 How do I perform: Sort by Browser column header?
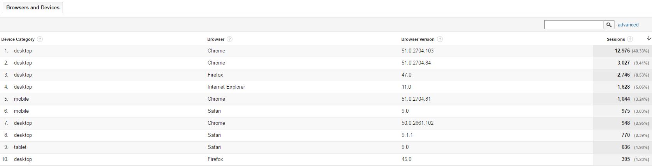click(216, 39)
